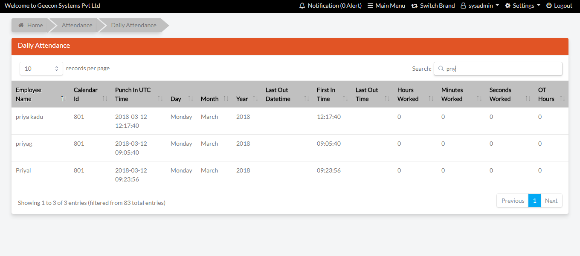Click the notification bell icon
The image size is (580, 256).
coord(302,6)
